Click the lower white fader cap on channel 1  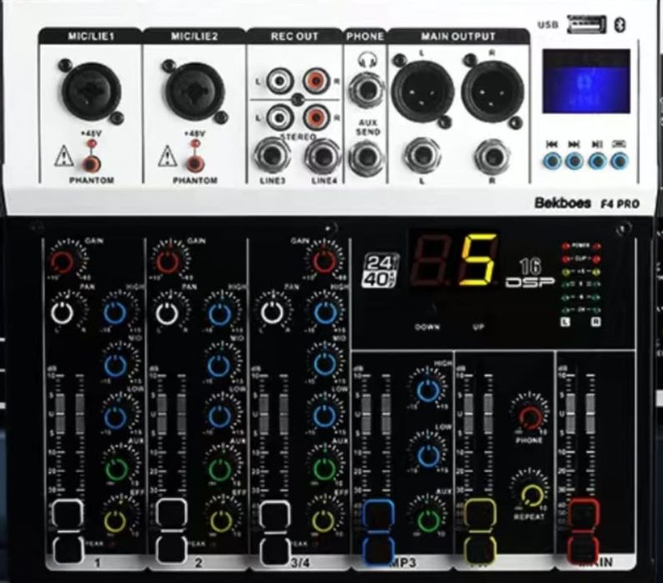pos(68,551)
